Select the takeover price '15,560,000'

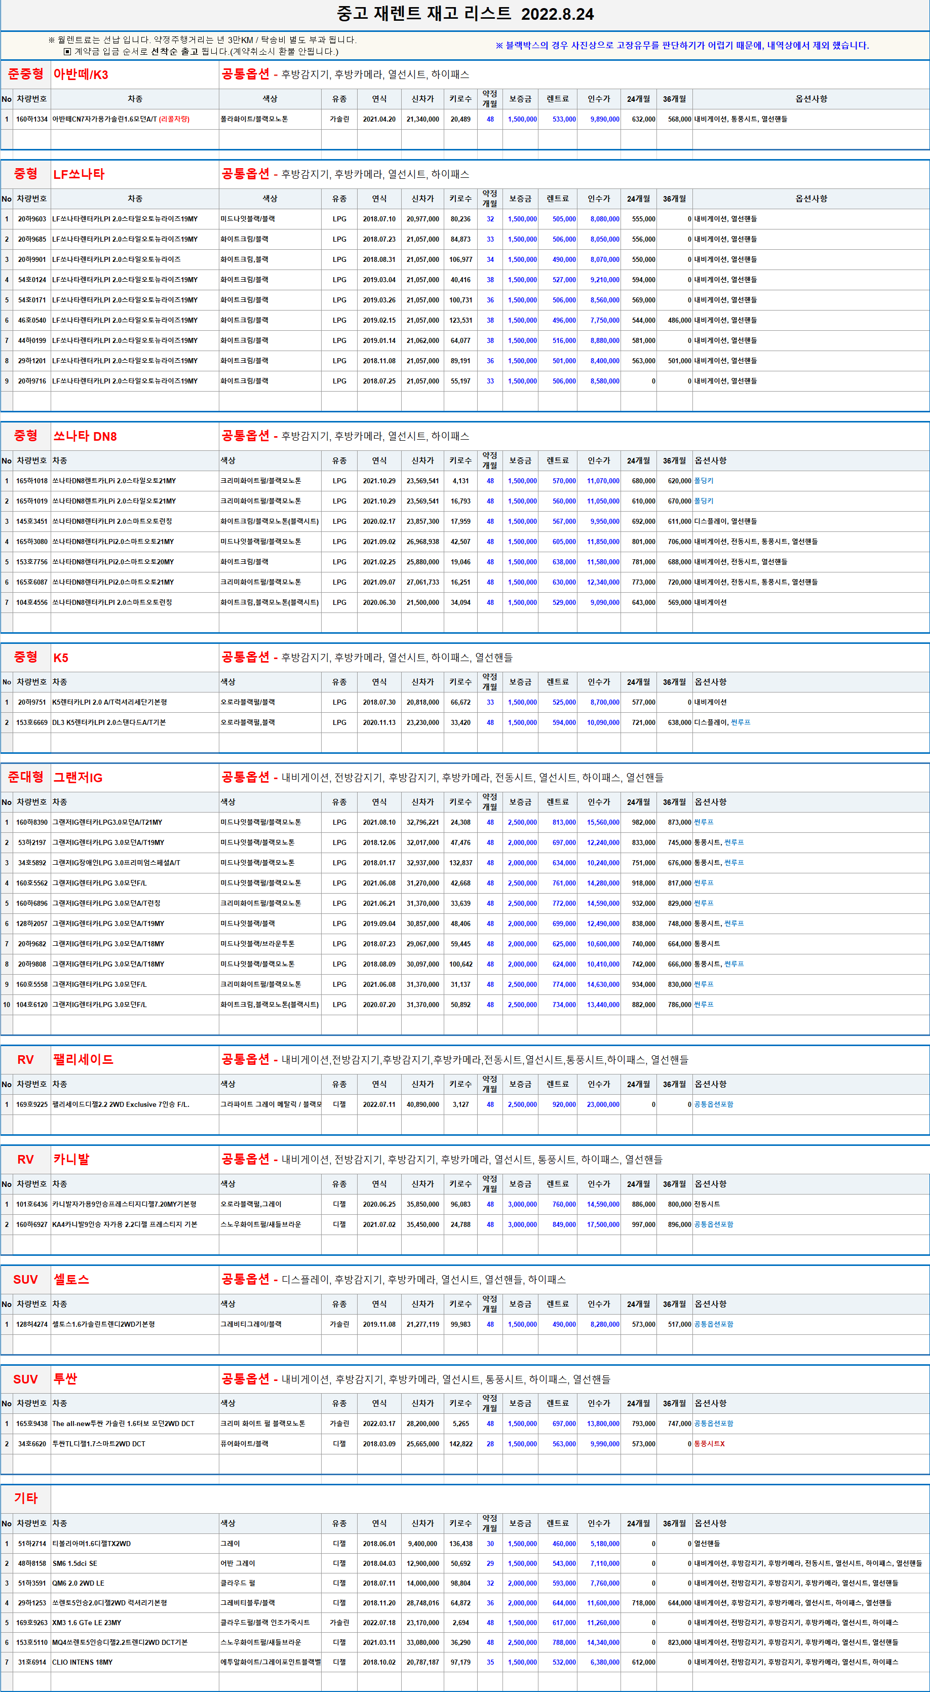[x=603, y=822]
